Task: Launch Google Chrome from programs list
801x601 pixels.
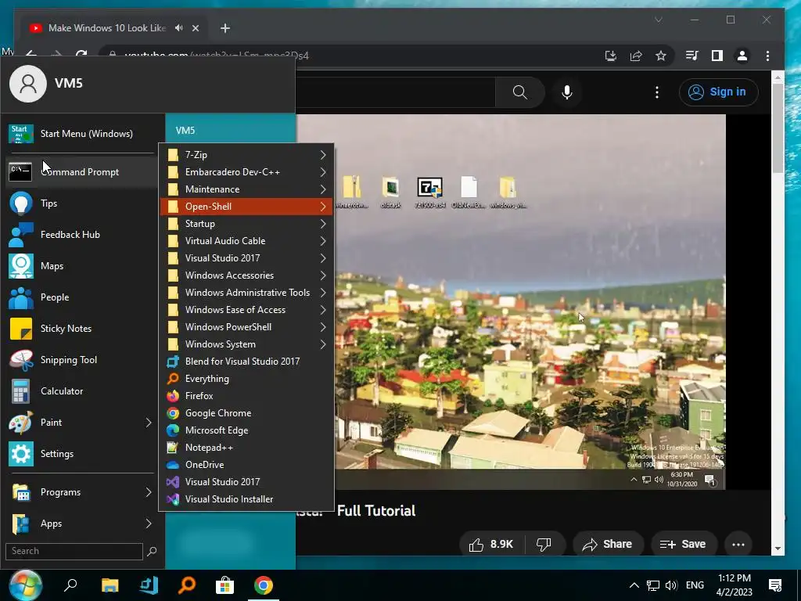Action: tap(246, 413)
